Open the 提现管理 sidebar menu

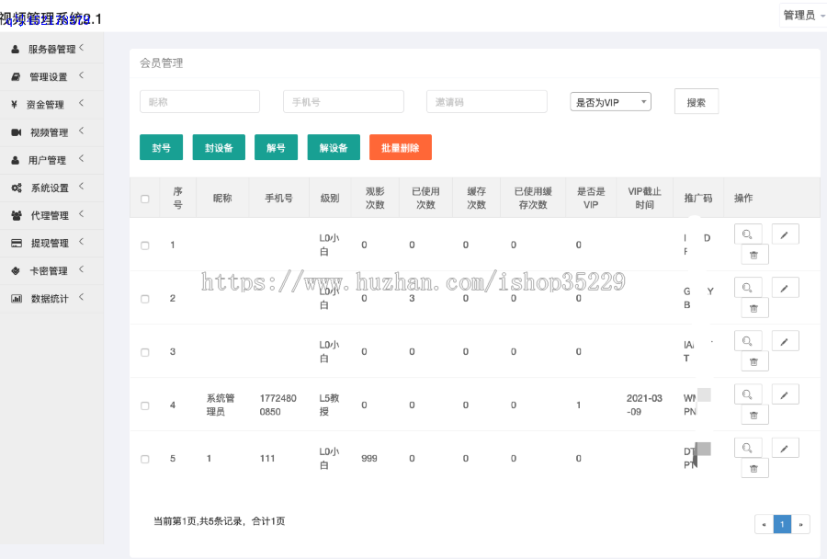click(x=50, y=244)
